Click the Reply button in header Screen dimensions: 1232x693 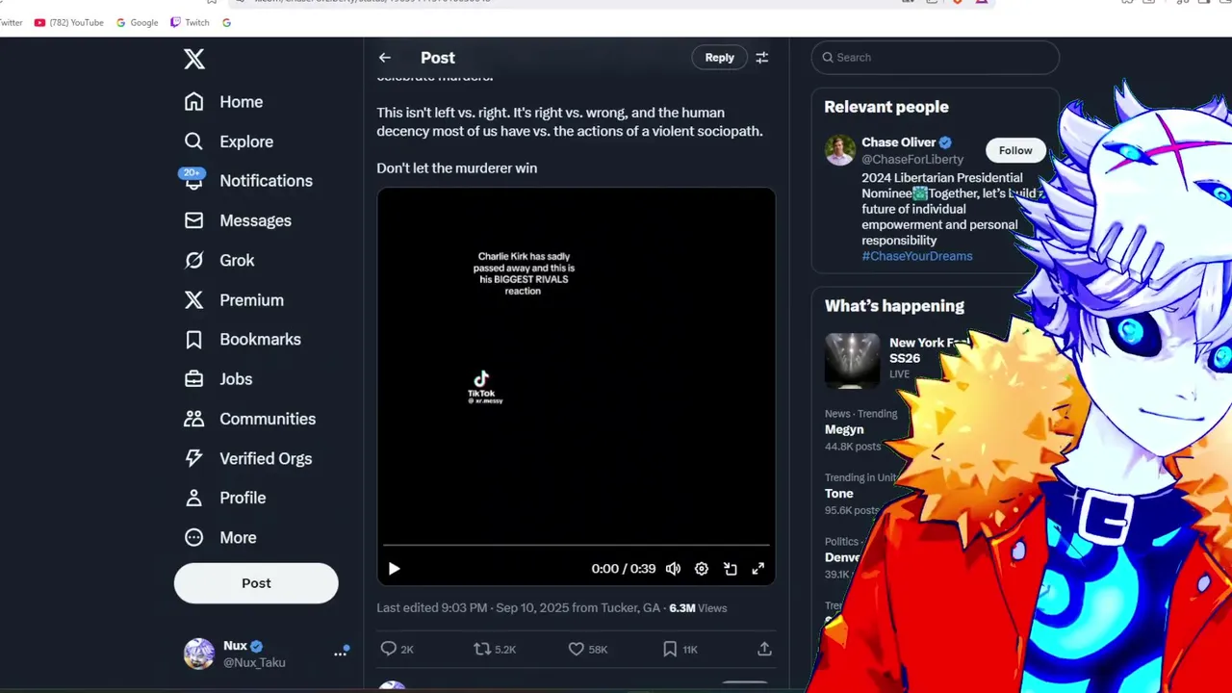[x=719, y=58]
